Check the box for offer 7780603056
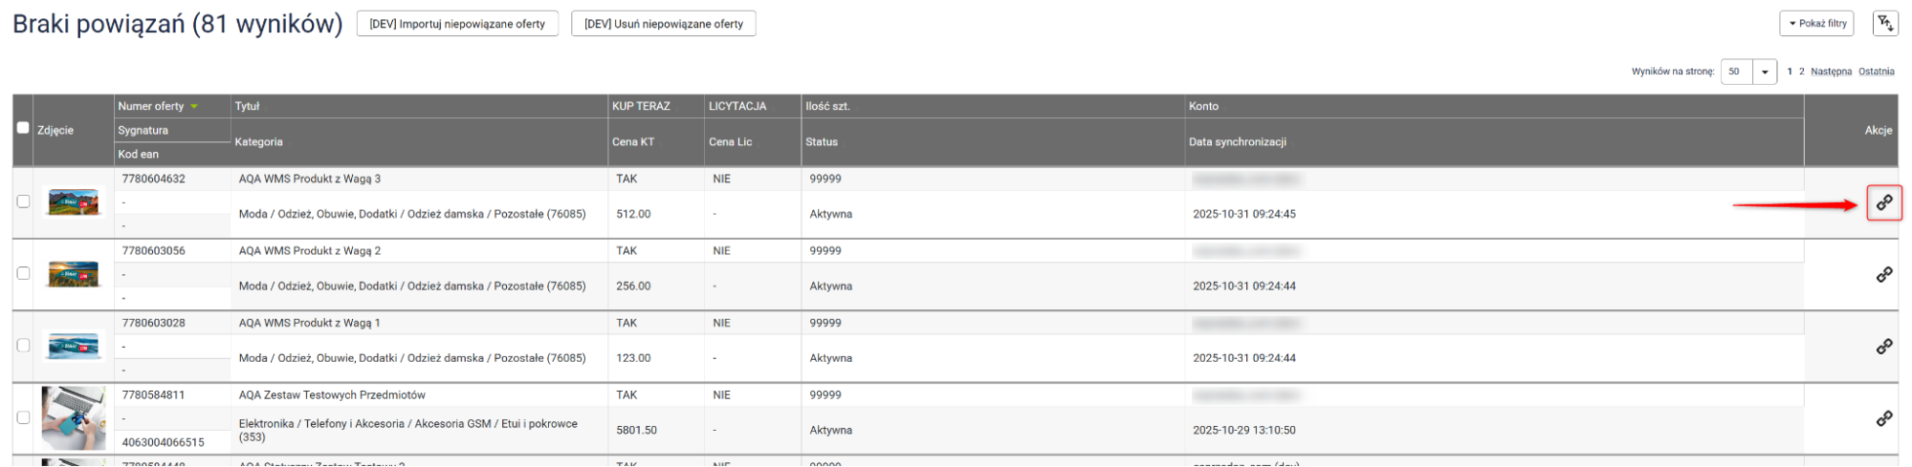The height and width of the screenshot is (467, 1912). 23,273
